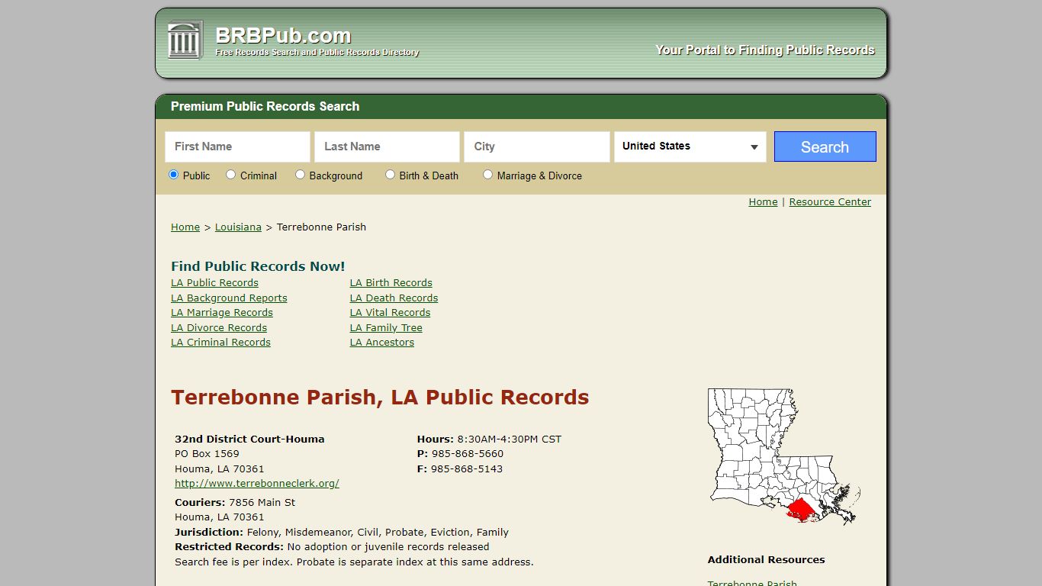Click the 32nd District Court-Houma title
Screen dimensions: 1042x586
point(249,439)
